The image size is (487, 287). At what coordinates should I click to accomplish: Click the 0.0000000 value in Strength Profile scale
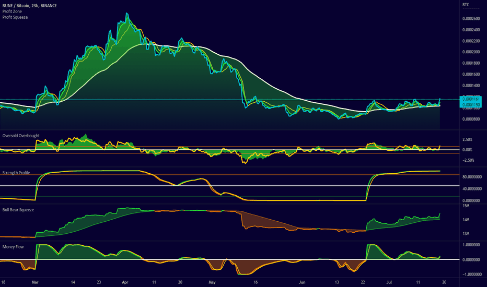point(472,201)
